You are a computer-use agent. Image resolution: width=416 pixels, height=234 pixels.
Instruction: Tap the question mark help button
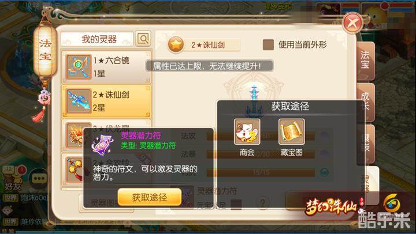click(x=262, y=203)
